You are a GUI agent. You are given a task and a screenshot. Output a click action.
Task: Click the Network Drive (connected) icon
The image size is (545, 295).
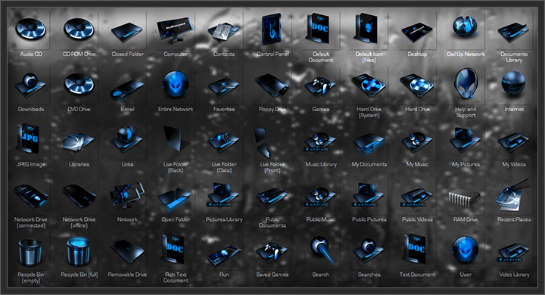click(30, 197)
